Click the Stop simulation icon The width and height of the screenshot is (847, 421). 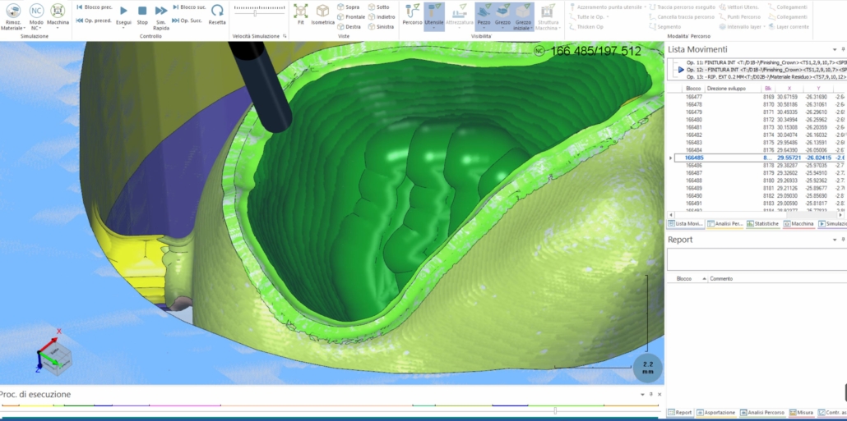(x=142, y=11)
